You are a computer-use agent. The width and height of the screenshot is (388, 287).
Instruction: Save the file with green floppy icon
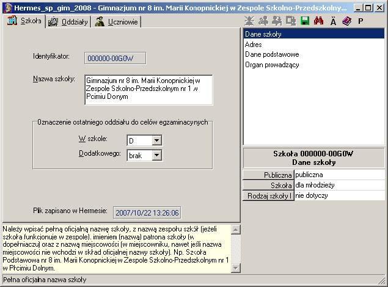305,21
